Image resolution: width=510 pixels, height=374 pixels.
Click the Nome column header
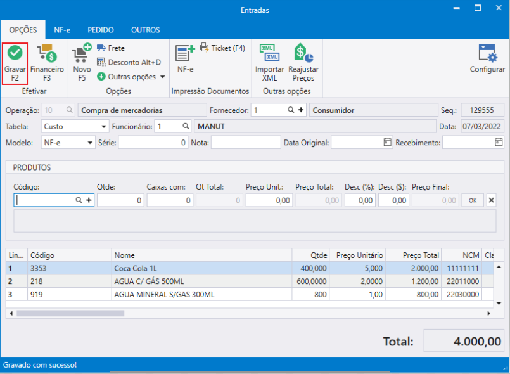(x=201, y=255)
